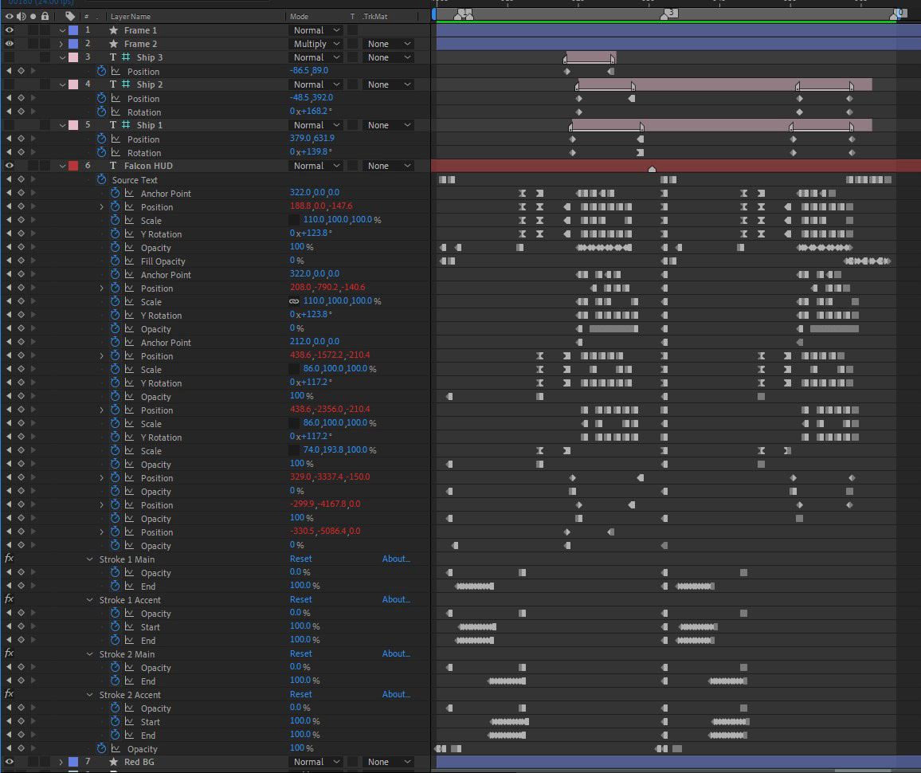This screenshot has width=921, height=773.
Task: Hide the Frame 1 layer
Action: (9, 30)
